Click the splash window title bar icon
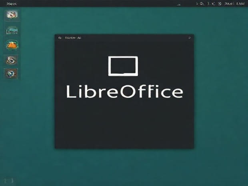The height and width of the screenshot is (186, 248). pyautogui.click(x=60, y=38)
